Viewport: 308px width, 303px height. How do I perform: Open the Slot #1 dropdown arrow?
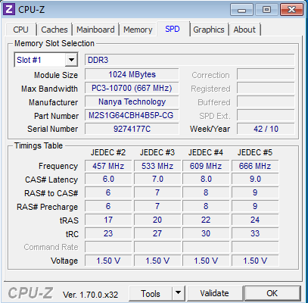click(71, 60)
